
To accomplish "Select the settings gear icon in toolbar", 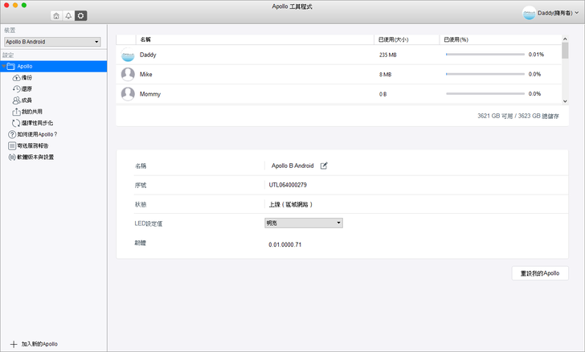I will tap(80, 16).
